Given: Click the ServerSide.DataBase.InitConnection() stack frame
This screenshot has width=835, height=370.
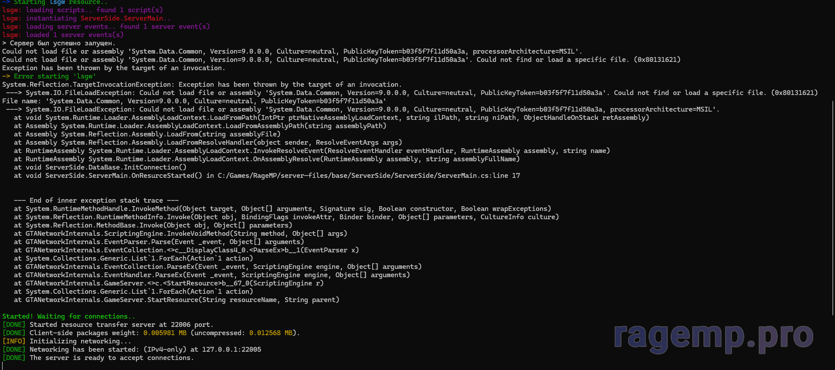Looking at the screenshot, I should pyautogui.click(x=115, y=167).
